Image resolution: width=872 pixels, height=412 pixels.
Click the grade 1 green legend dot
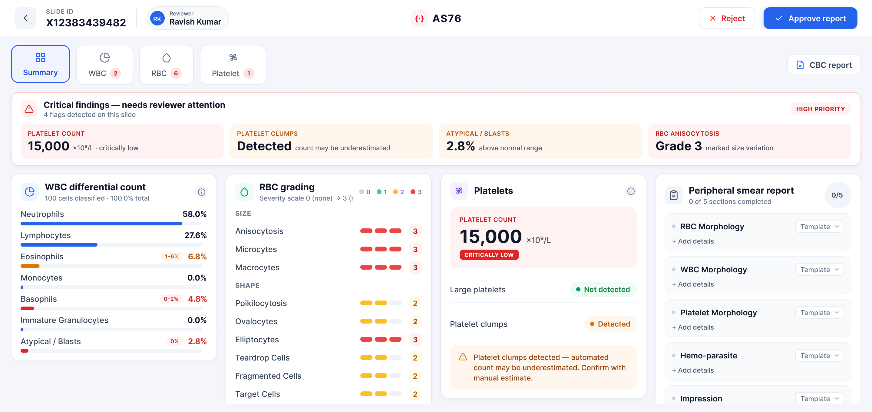379,192
